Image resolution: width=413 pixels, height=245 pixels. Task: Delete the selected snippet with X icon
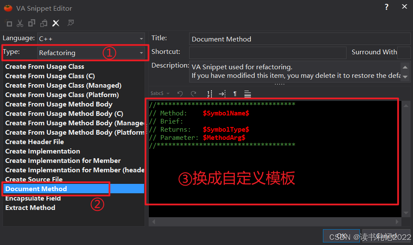point(56,24)
